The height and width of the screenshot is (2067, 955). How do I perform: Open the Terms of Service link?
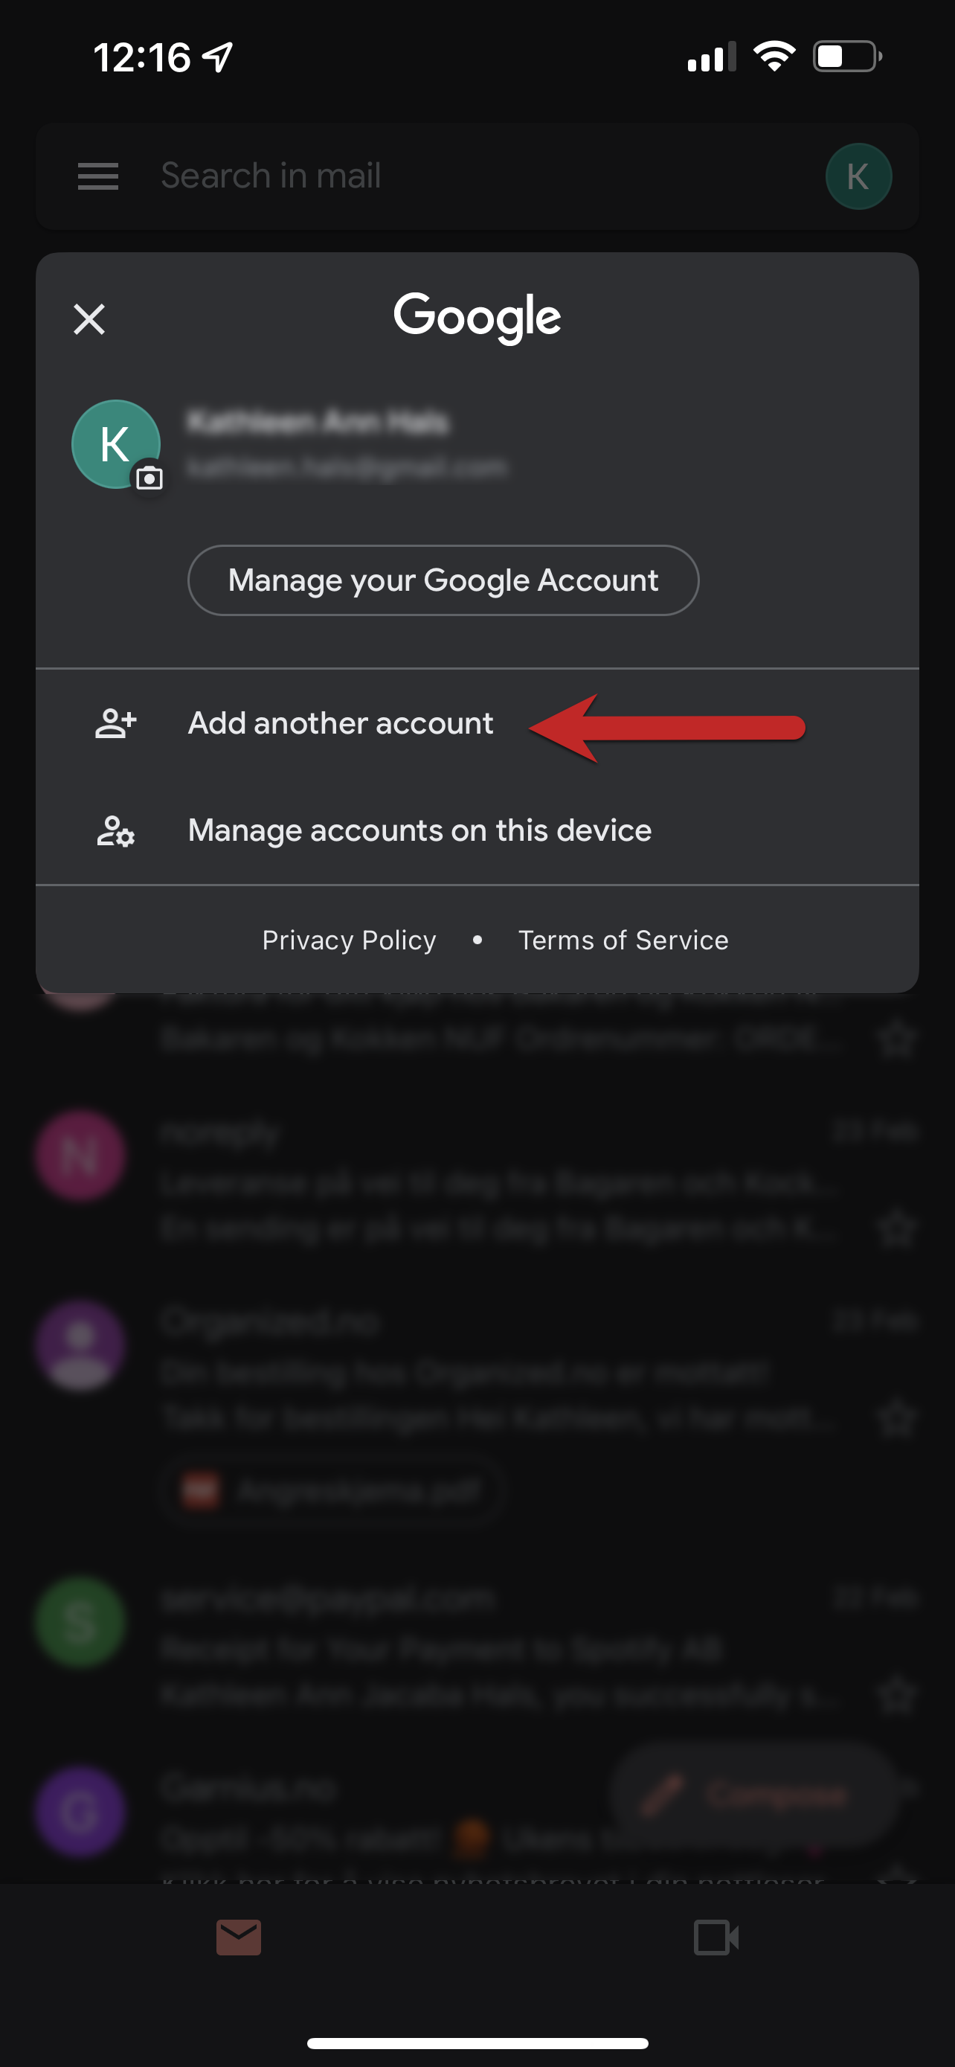[623, 940]
